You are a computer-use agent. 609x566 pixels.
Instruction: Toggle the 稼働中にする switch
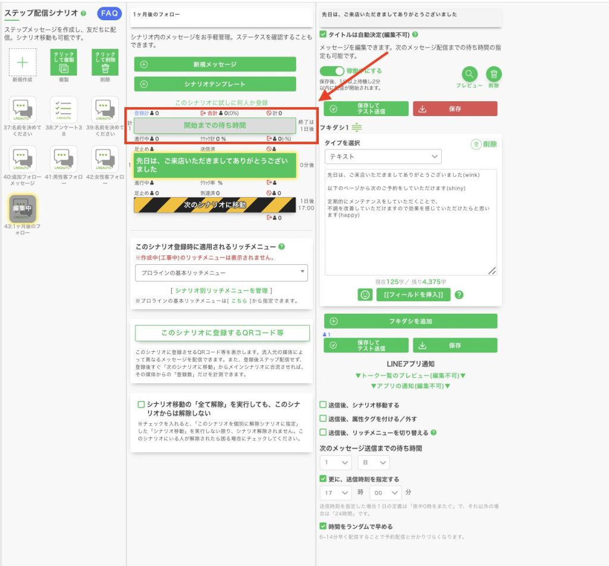click(x=332, y=71)
